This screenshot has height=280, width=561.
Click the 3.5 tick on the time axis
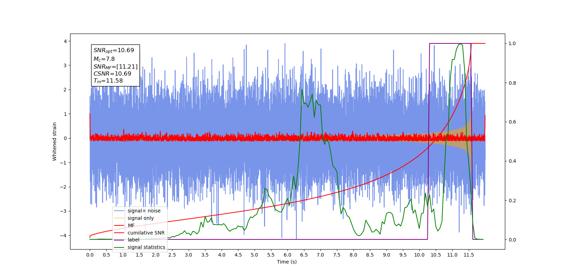pyautogui.click(x=205, y=255)
